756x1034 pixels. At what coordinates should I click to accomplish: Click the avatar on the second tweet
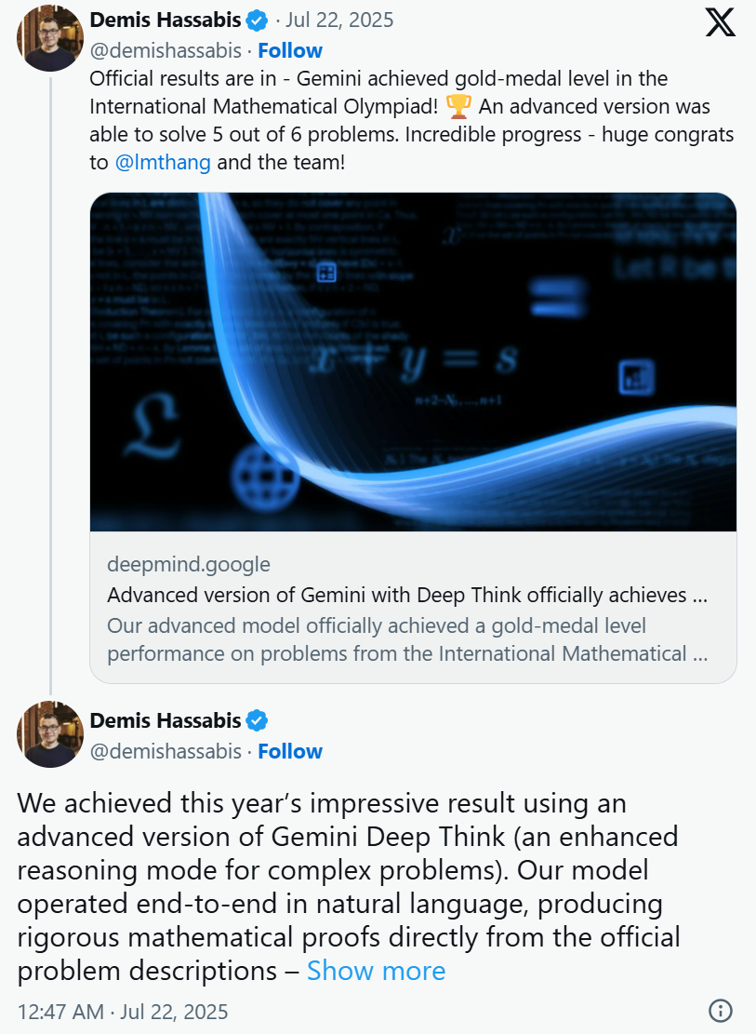49,733
